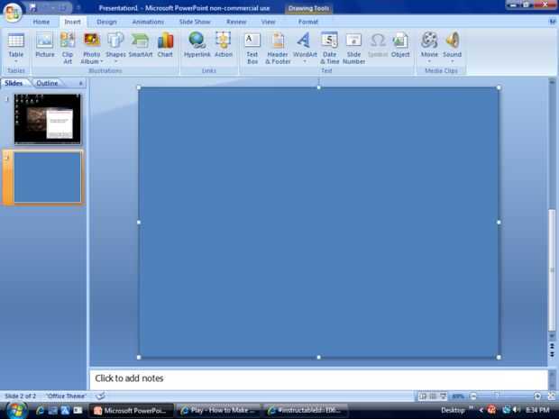Go to next slide via scrollbar arrows

552,354
